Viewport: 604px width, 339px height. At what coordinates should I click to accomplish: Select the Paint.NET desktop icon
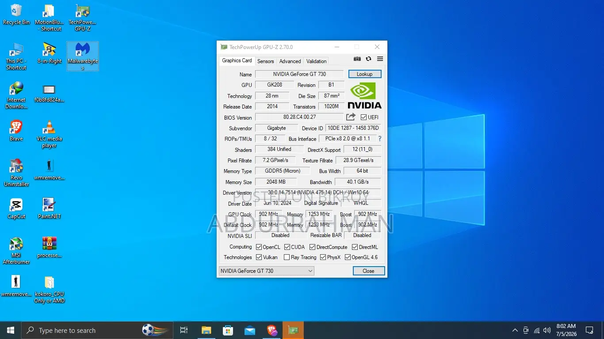49,209
